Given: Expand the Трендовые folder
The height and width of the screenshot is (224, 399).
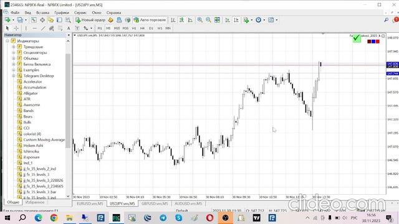Looking at the screenshot, I should (x=14, y=47).
